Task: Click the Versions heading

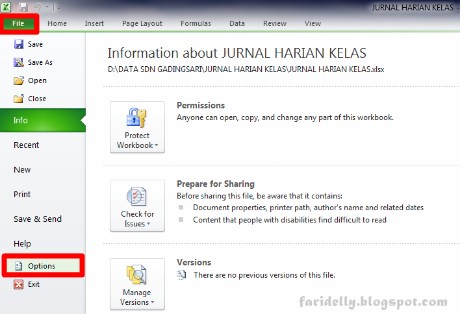Action: (x=194, y=262)
